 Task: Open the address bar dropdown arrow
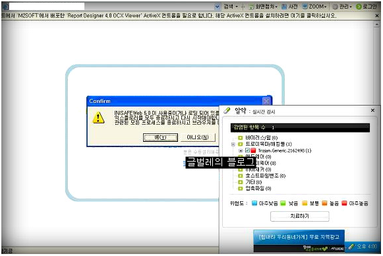pos(217,7)
